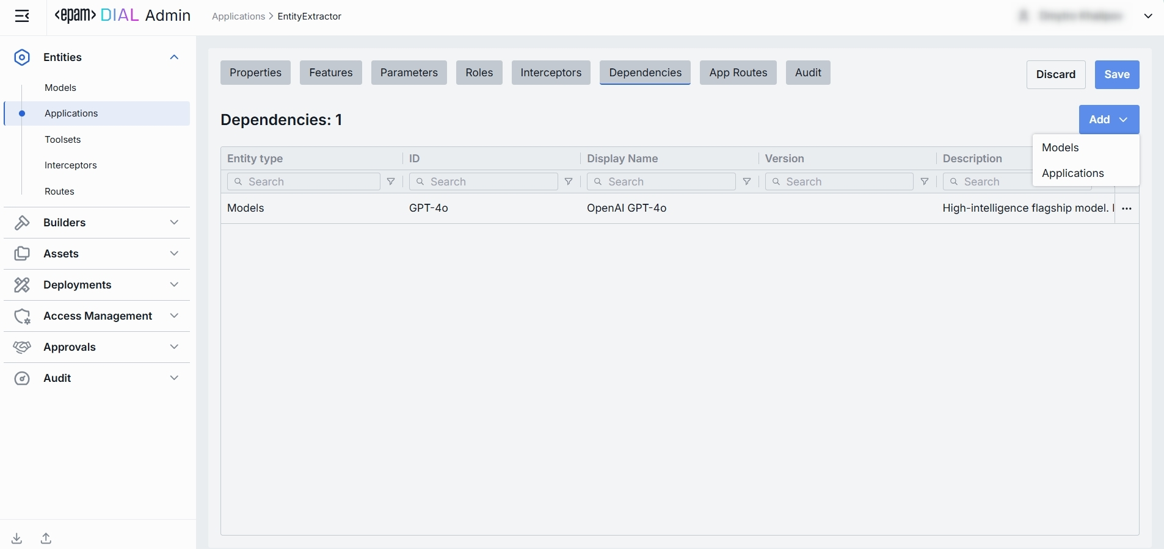
Task: Switch to the Properties tab
Action: 255,73
